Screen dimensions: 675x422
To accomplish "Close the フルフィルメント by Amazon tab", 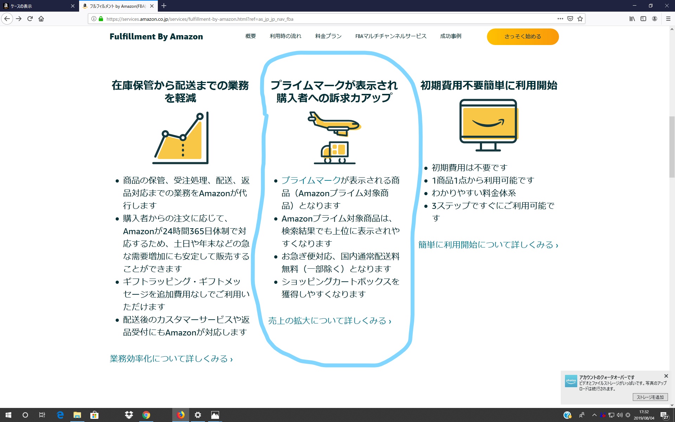I will click(152, 6).
